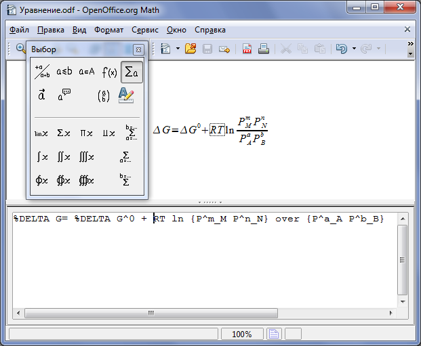
Task: Toggle the Operators category Σa button
Action: pos(132,72)
